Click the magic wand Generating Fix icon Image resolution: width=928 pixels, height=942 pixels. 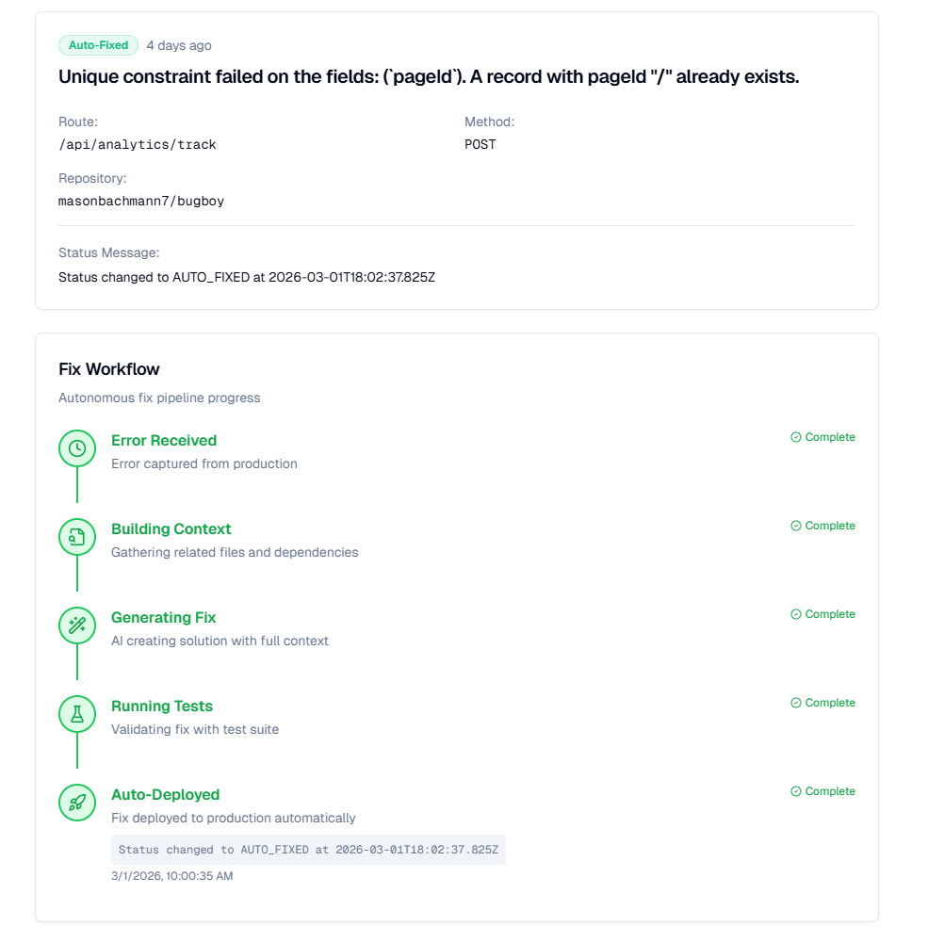click(77, 625)
